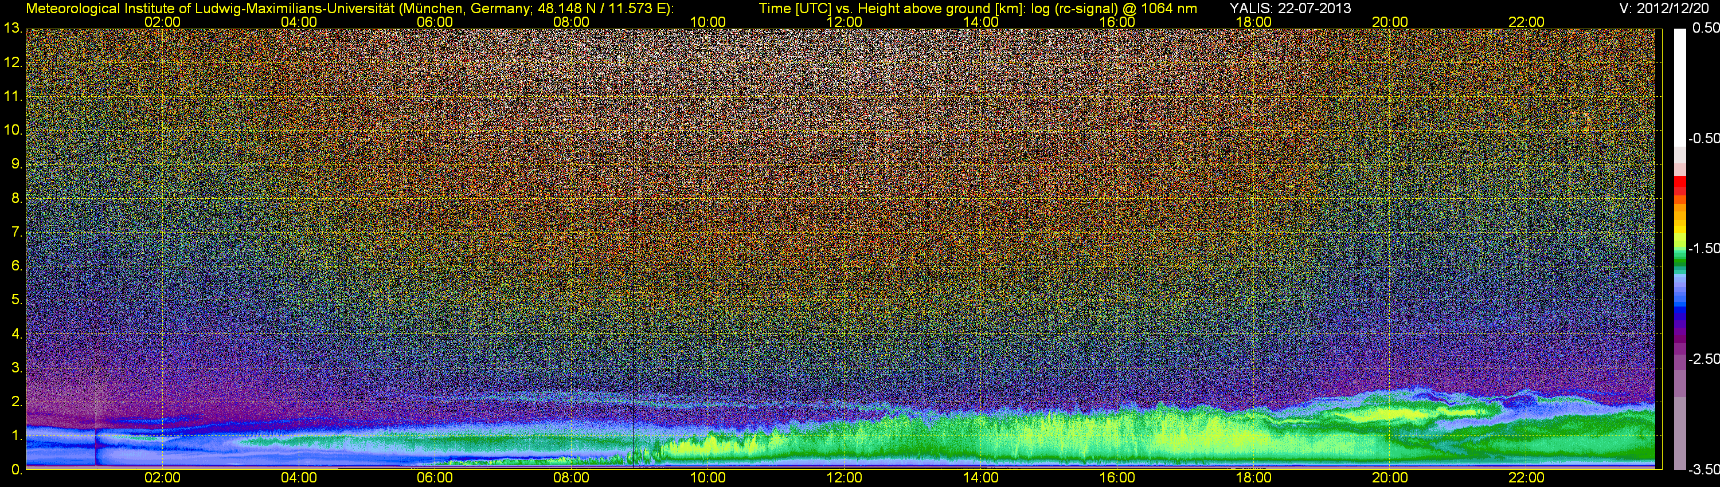Viewport: 1720px width, 487px height.
Task: Click 18:00 on the top time axis
Action: coord(1253,22)
